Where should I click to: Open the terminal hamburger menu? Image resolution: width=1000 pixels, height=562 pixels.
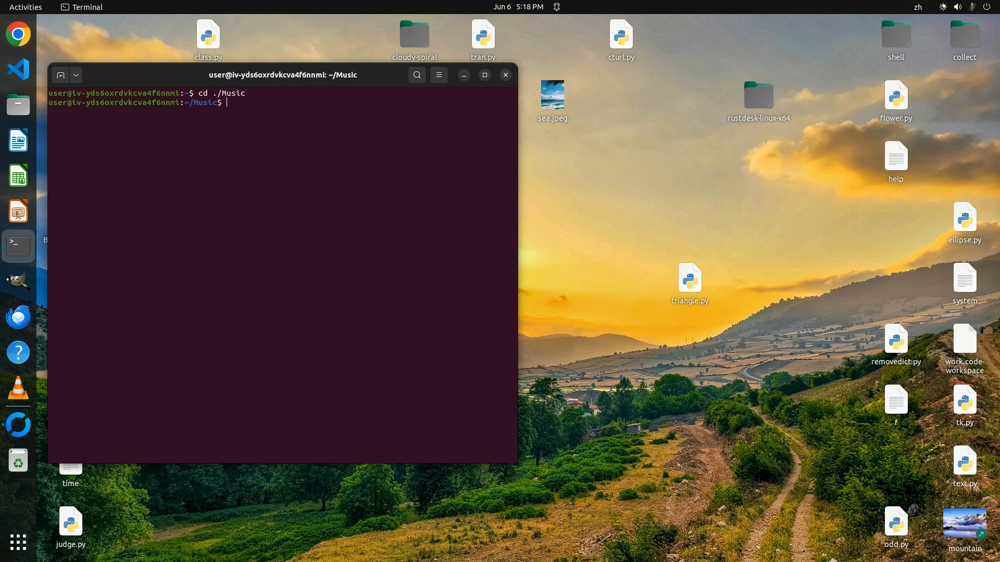(439, 75)
